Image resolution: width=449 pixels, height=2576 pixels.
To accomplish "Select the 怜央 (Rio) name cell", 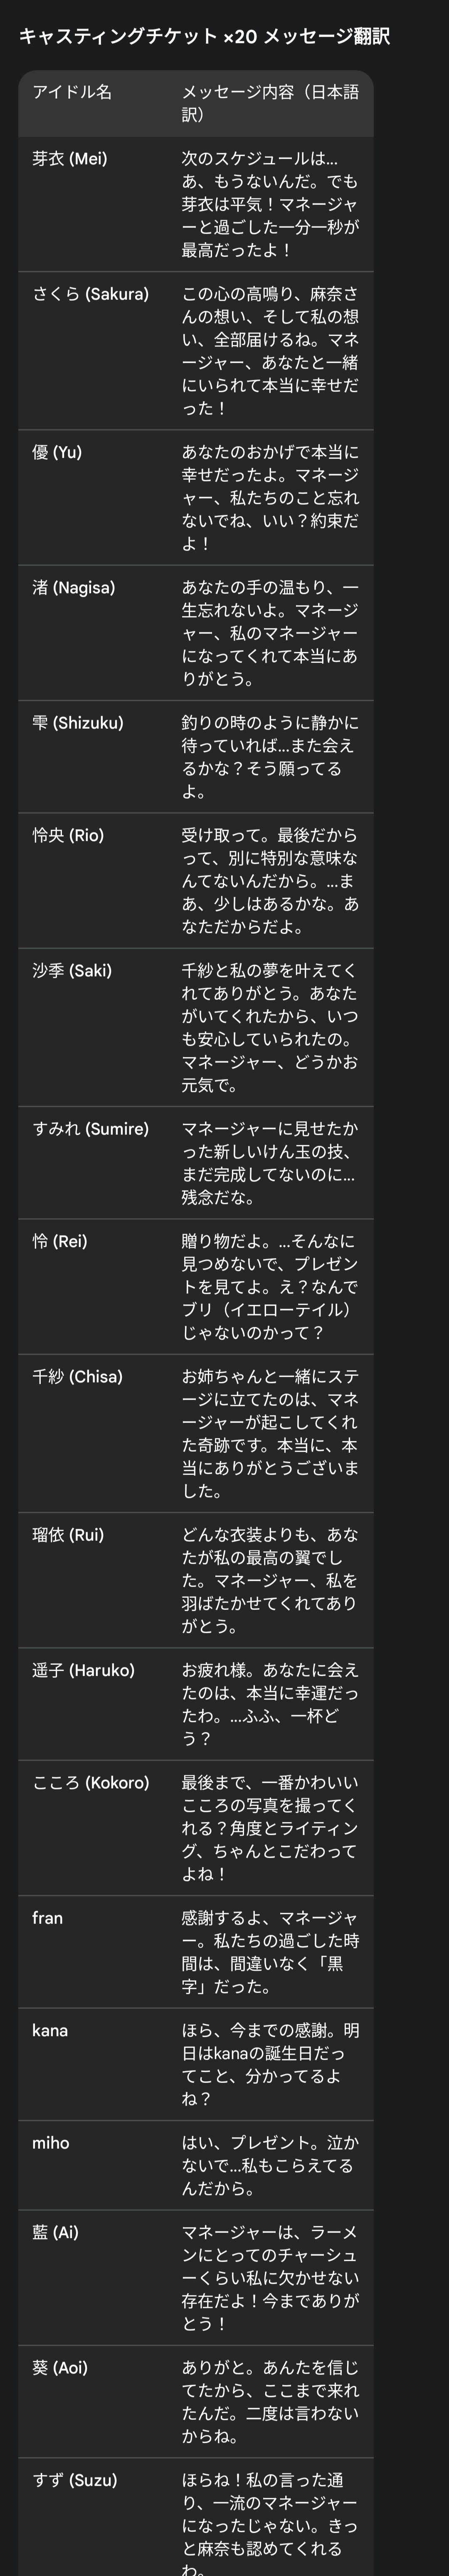I will (x=68, y=835).
